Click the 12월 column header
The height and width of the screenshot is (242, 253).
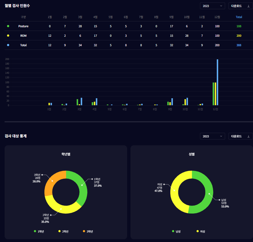(x=217, y=17)
